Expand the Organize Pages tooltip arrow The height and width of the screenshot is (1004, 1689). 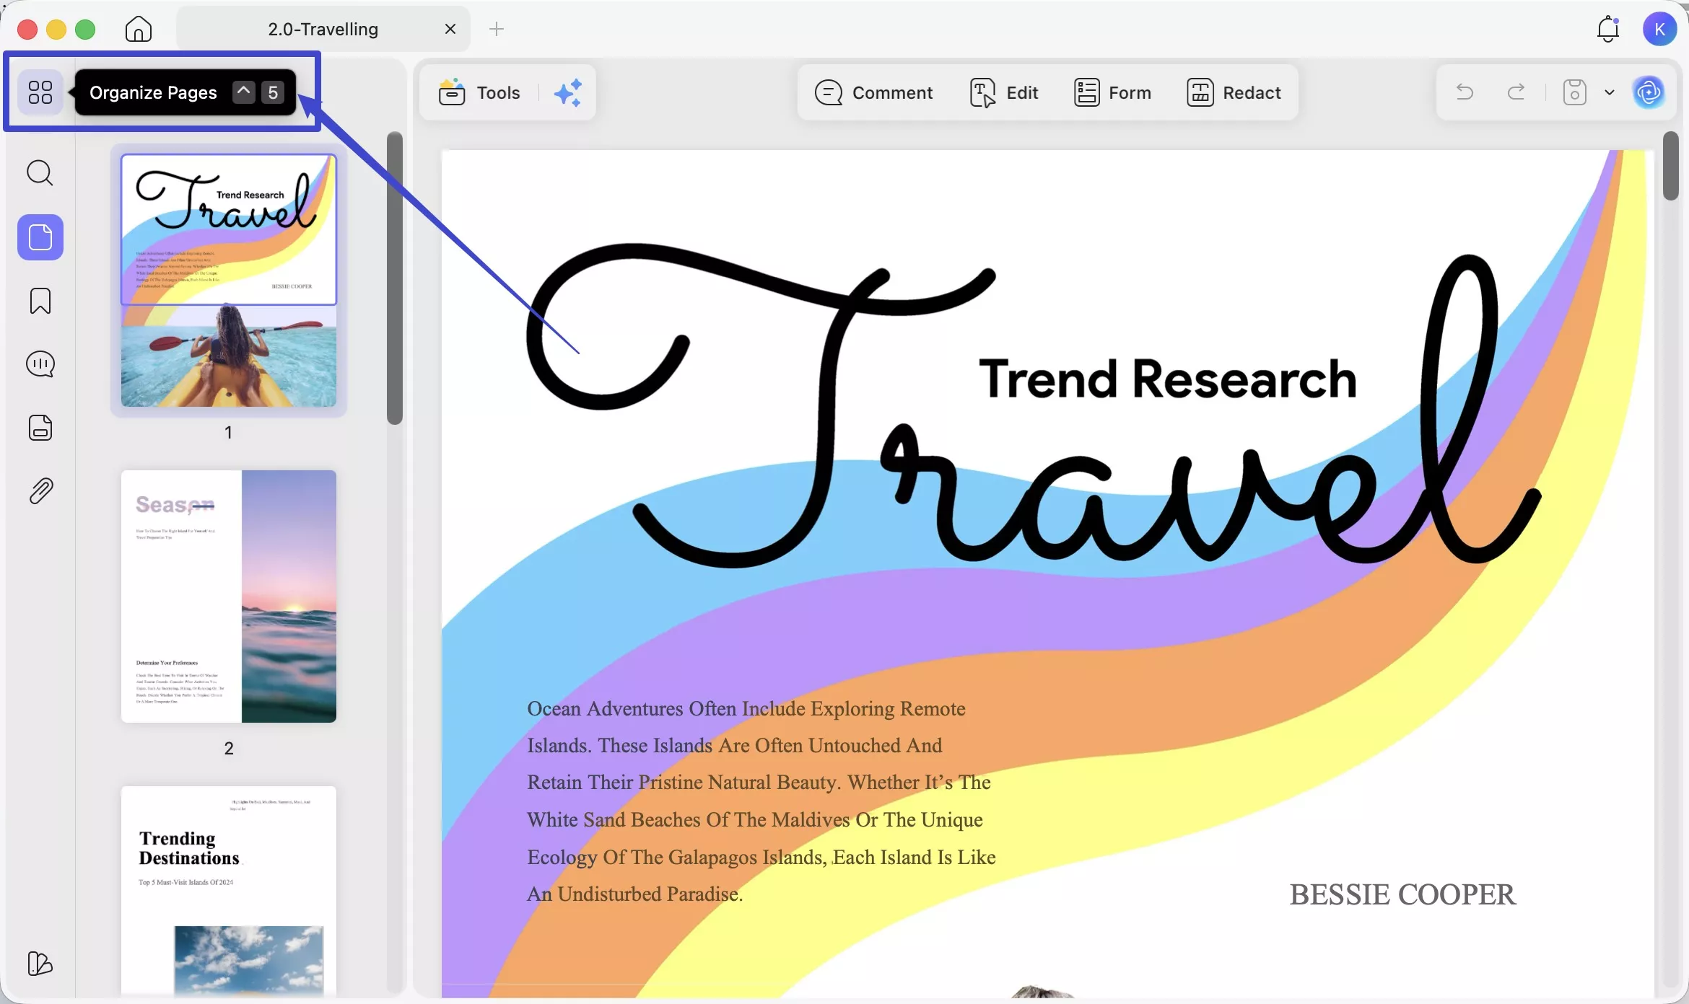(243, 92)
